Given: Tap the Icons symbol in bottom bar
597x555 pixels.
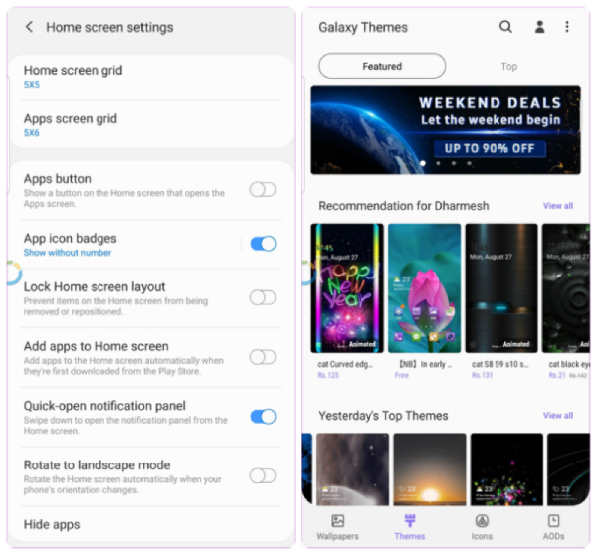Looking at the screenshot, I should [x=482, y=521].
